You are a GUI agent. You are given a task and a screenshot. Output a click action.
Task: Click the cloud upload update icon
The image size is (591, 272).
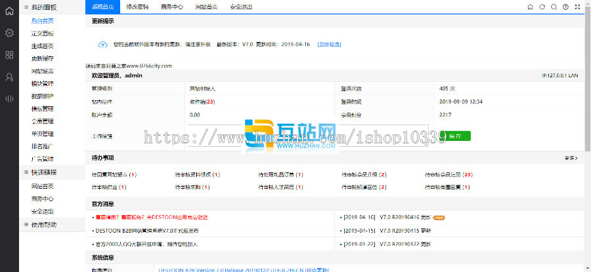pos(102,45)
